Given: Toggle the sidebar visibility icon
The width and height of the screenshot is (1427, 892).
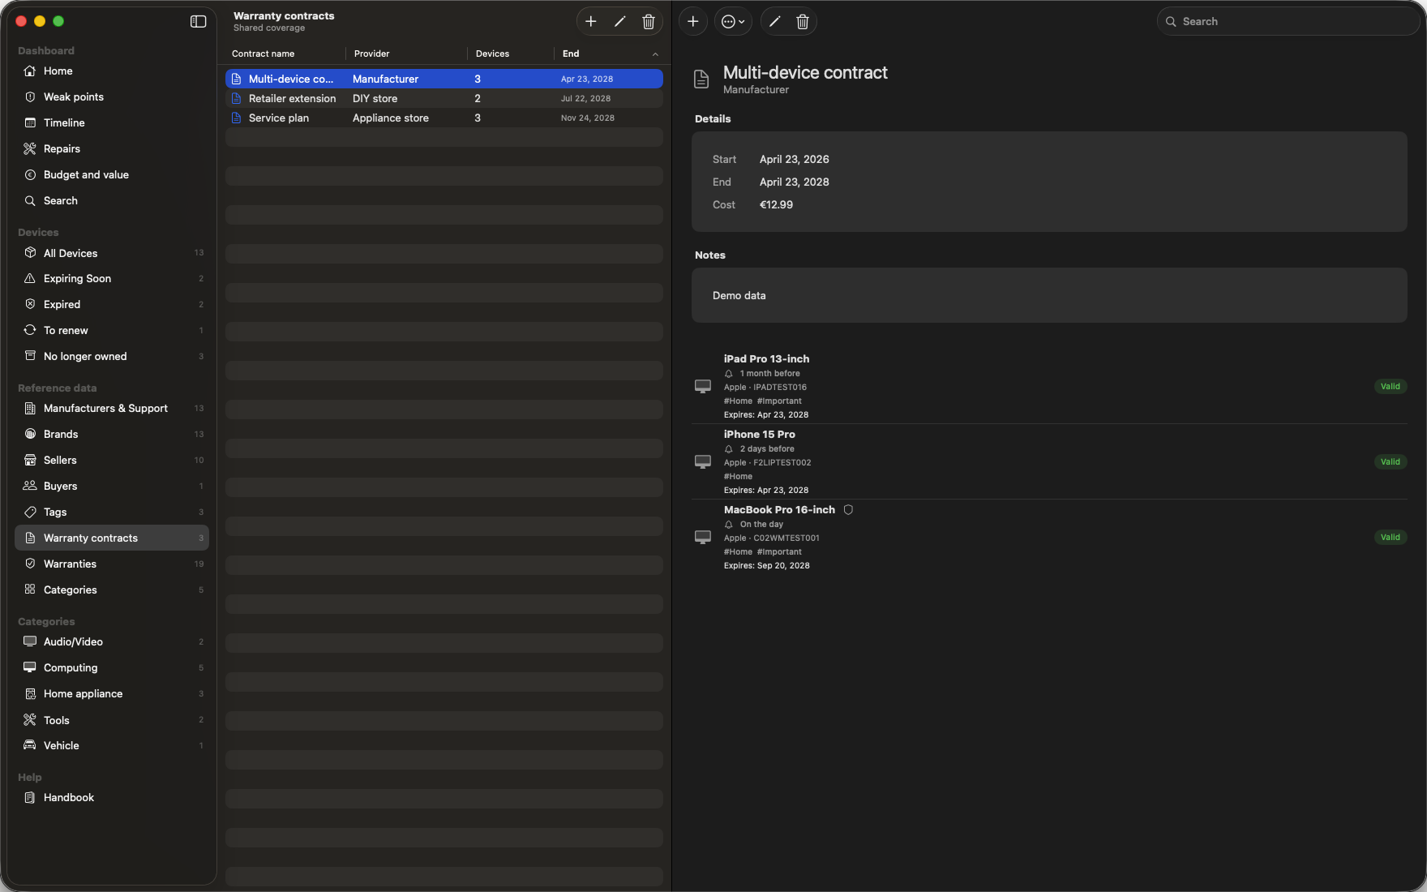Looking at the screenshot, I should coord(198,22).
